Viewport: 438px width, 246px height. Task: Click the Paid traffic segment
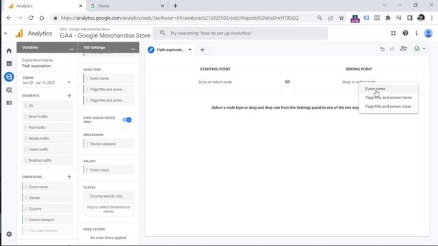(47, 128)
